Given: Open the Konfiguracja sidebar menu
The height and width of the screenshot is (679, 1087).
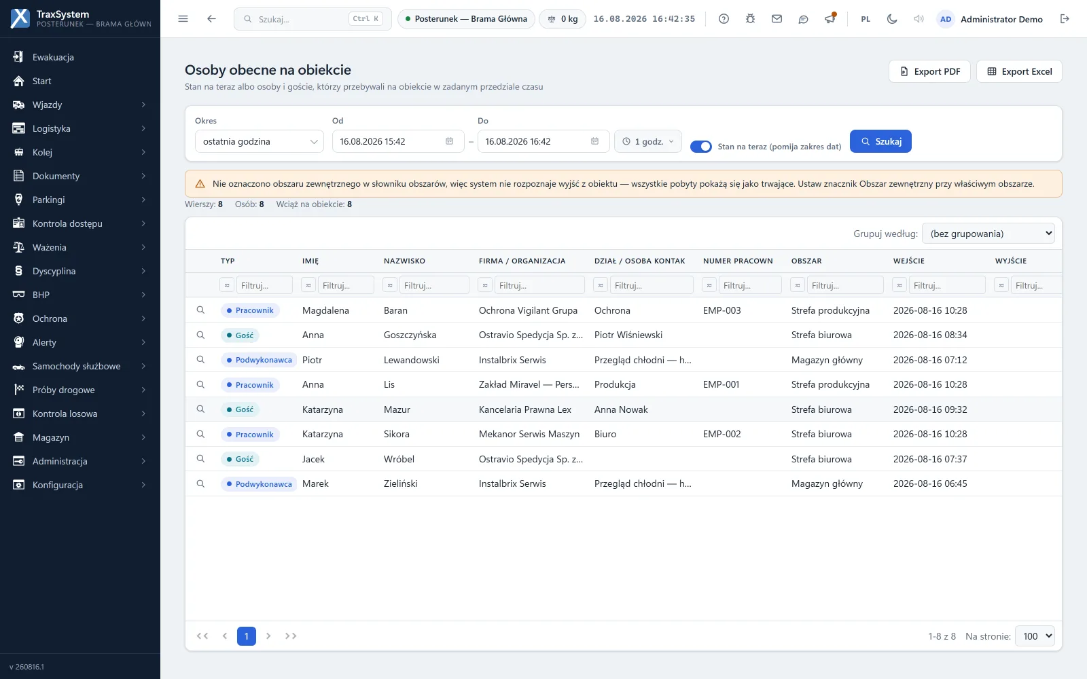Looking at the screenshot, I should [80, 485].
